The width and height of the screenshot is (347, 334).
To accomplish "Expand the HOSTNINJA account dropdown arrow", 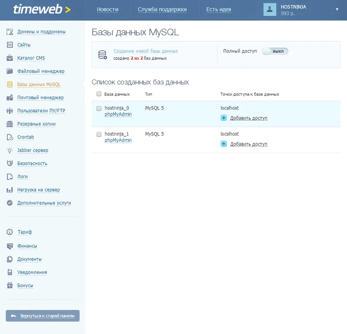I will tap(337, 9).
